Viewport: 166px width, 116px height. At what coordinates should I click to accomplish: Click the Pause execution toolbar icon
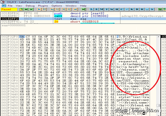[44, 9]
